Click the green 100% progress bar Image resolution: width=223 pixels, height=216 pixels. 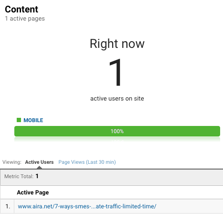click(x=117, y=131)
